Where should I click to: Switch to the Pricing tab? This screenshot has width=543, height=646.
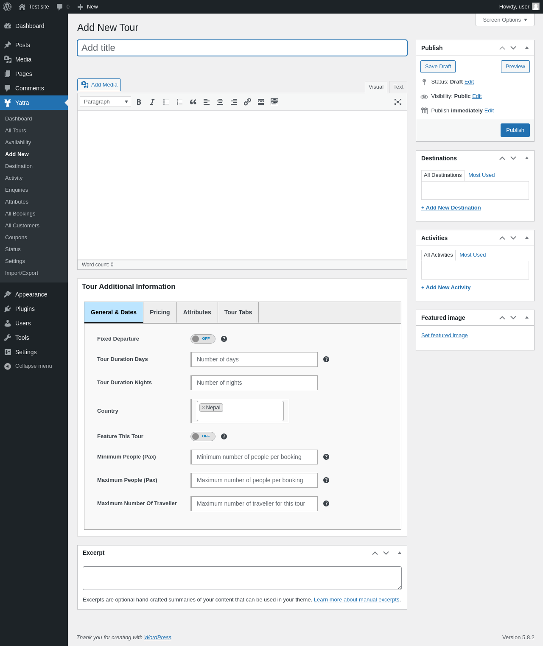click(x=160, y=312)
